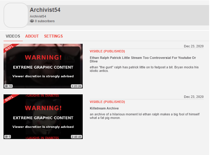The image size is (210, 155).
Task: Click VISIBLE (PUBLISHED) status of Killstream Archive
Action: [107, 102]
